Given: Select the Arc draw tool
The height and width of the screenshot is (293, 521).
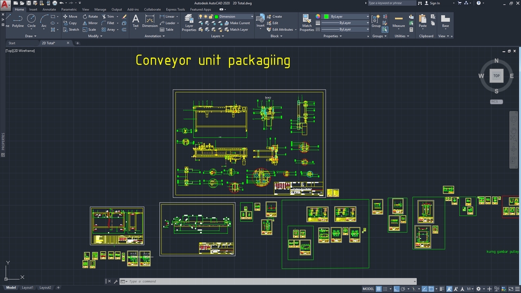Looking at the screenshot, I should tap(44, 21).
